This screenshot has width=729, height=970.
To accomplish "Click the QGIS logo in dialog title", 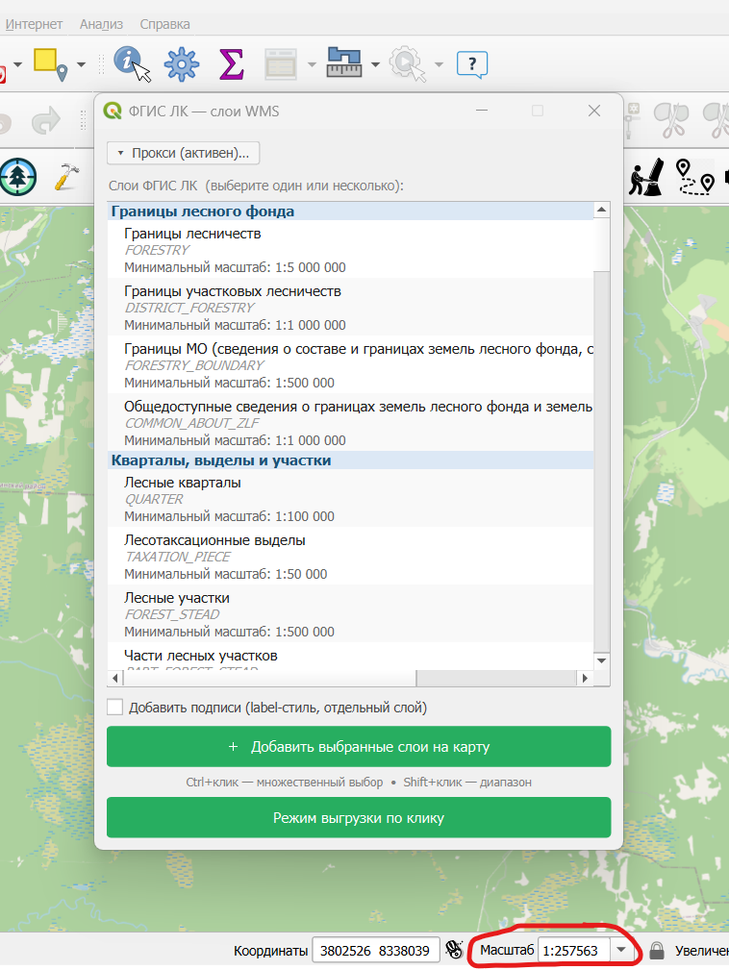I will point(112,111).
